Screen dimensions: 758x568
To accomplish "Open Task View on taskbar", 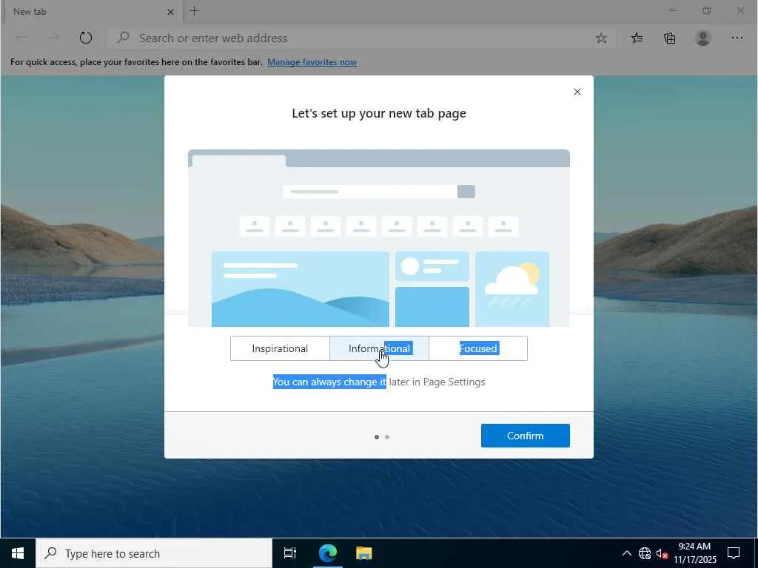I will pos(290,553).
